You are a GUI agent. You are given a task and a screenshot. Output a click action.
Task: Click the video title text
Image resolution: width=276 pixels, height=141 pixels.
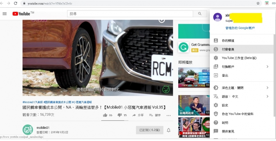point(94,107)
